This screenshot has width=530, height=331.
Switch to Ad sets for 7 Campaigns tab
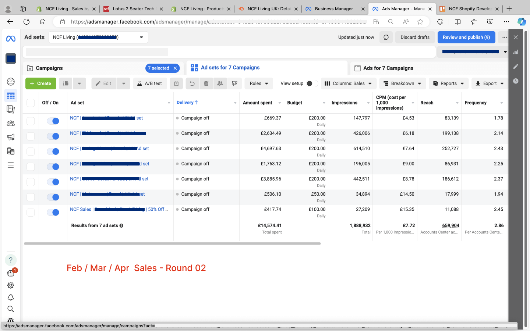(x=230, y=68)
